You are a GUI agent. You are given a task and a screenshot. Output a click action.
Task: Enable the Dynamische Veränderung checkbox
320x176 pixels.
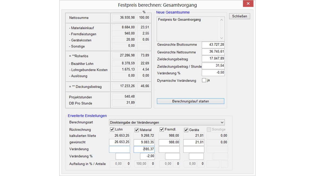[x=204, y=80]
